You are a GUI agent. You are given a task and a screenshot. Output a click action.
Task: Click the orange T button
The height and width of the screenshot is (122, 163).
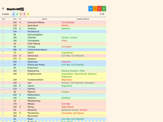[x=95, y=9]
